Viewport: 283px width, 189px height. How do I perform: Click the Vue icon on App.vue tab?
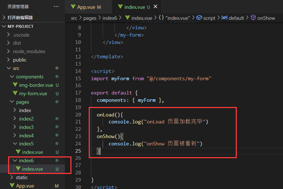coord(73,7)
